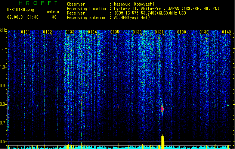Image resolution: width=235 pixels, height=149 pixels.
Task: Click the 0.7 frequency axis label
Action: coord(3,123)
